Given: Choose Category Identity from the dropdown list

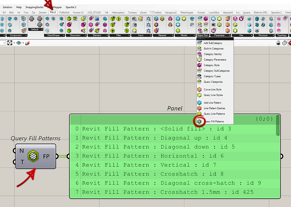Looking at the screenshot, I should 215,54.
